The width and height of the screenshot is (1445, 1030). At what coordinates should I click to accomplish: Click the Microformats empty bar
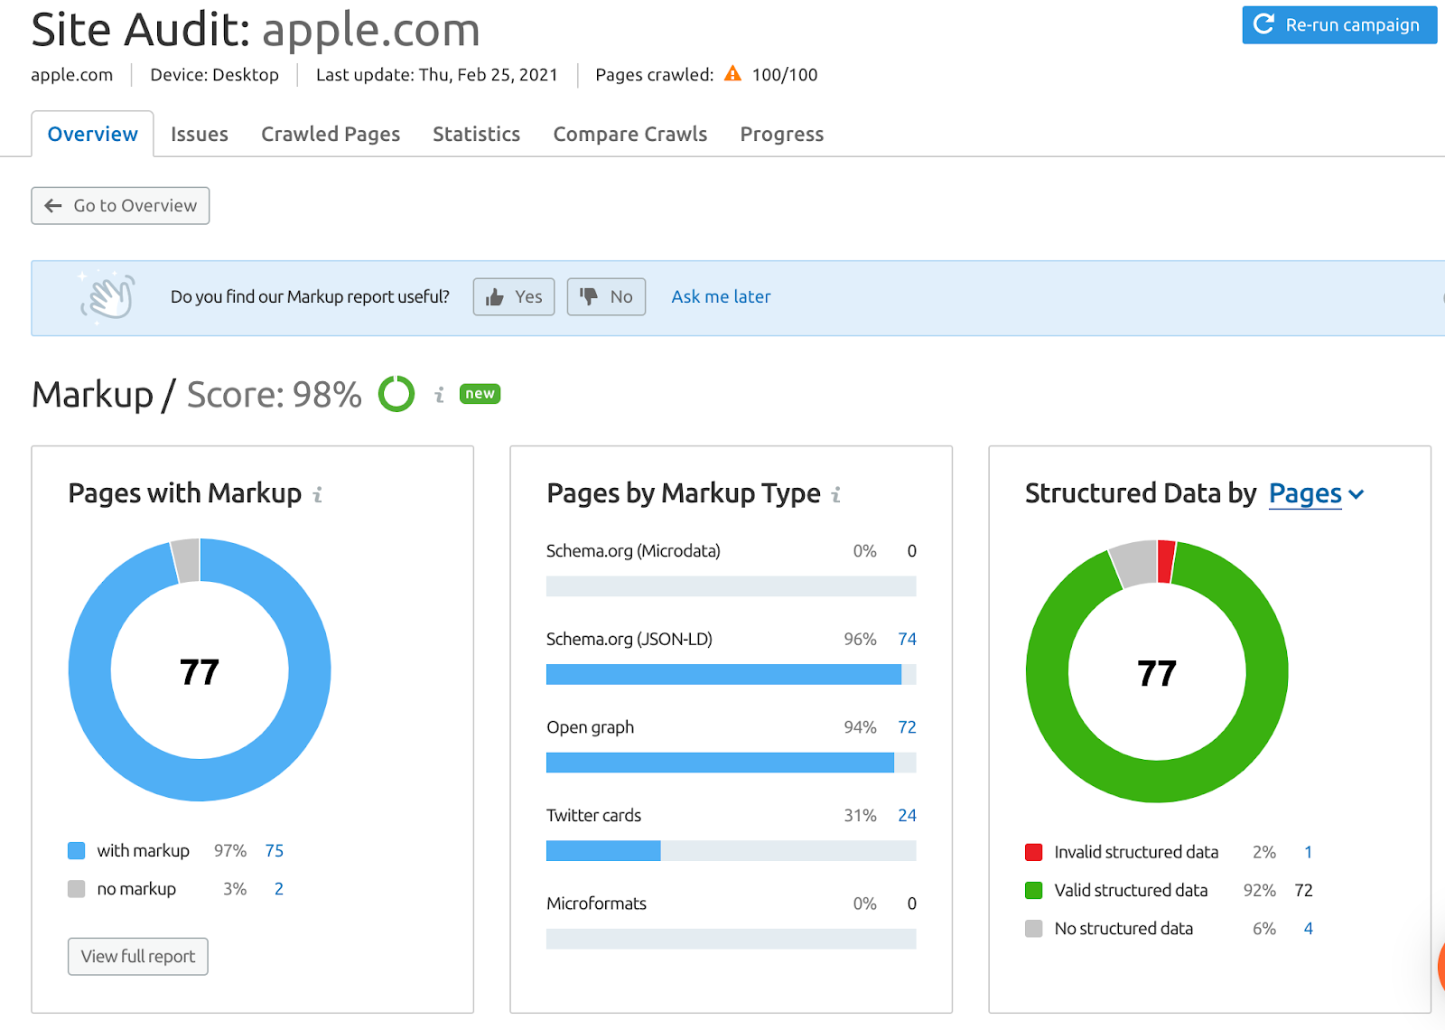point(732,939)
